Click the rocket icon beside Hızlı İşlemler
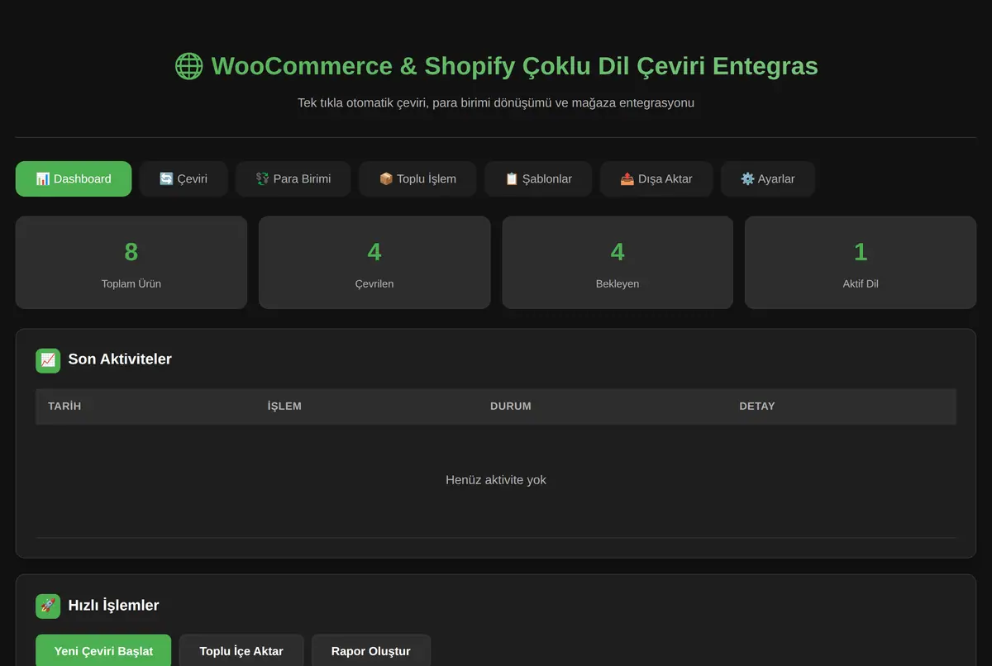This screenshot has width=992, height=666. point(48,606)
